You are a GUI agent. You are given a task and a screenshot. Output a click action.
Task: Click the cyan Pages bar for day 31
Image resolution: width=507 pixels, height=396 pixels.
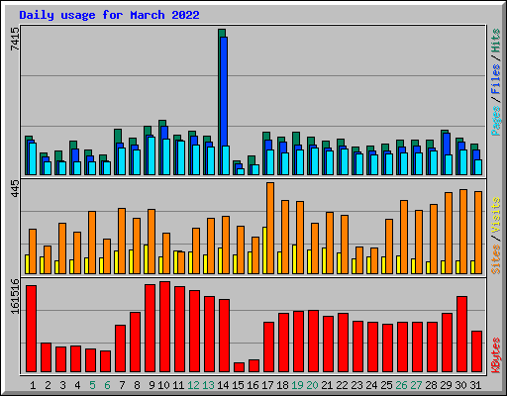point(478,167)
